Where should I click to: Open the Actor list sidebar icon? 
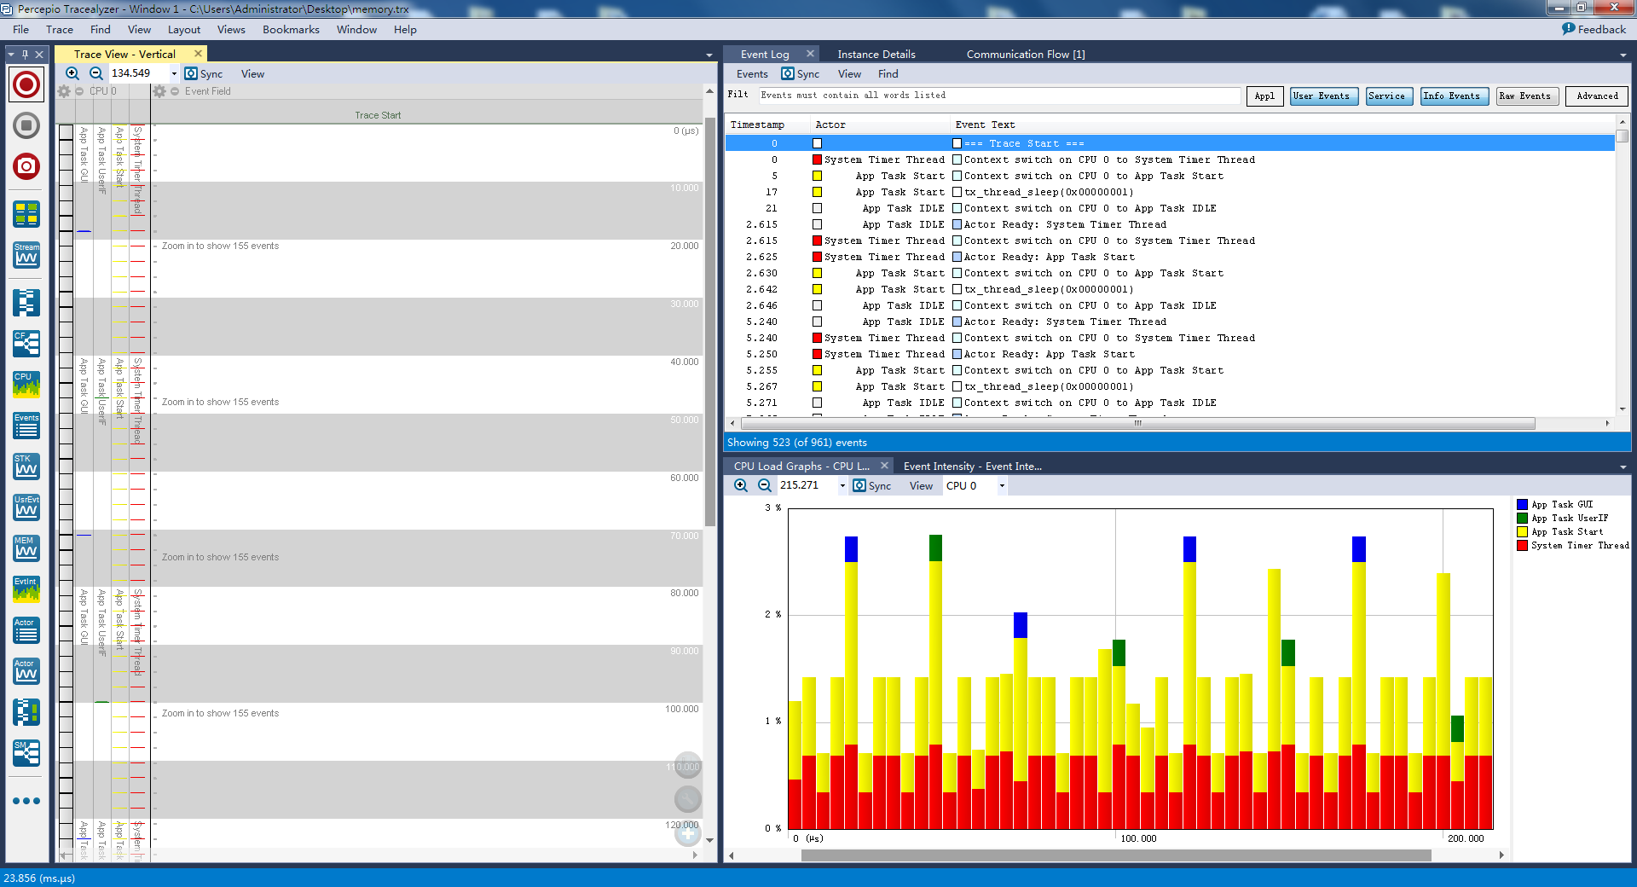click(26, 630)
